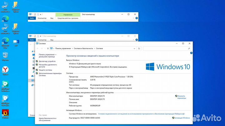Click Изменить параметры for computer name
The height and width of the screenshot is (126, 225).
click(181, 97)
